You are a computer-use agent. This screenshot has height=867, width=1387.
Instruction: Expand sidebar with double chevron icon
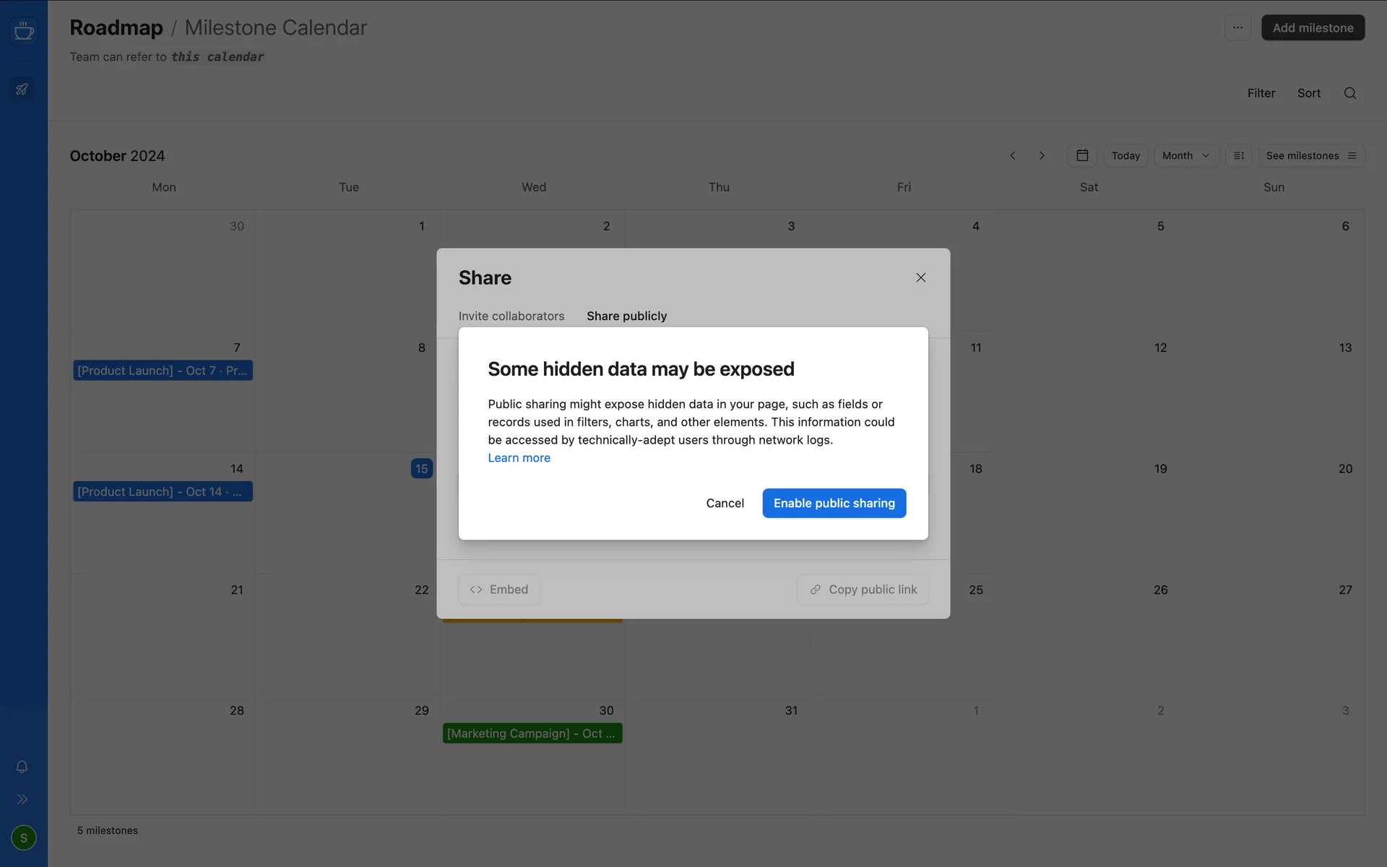click(x=22, y=799)
